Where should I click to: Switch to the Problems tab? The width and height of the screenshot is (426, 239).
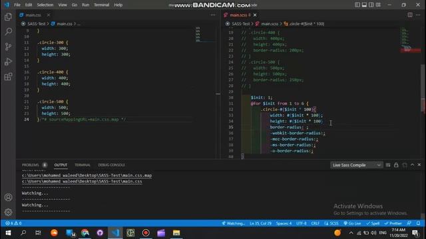(x=31, y=165)
